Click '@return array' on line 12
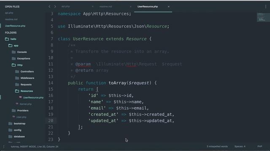Screen dimensions: 270x151 92,70
